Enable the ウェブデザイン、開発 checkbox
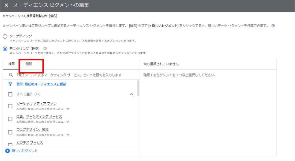This screenshot has height=161, width=295. coord(10,131)
